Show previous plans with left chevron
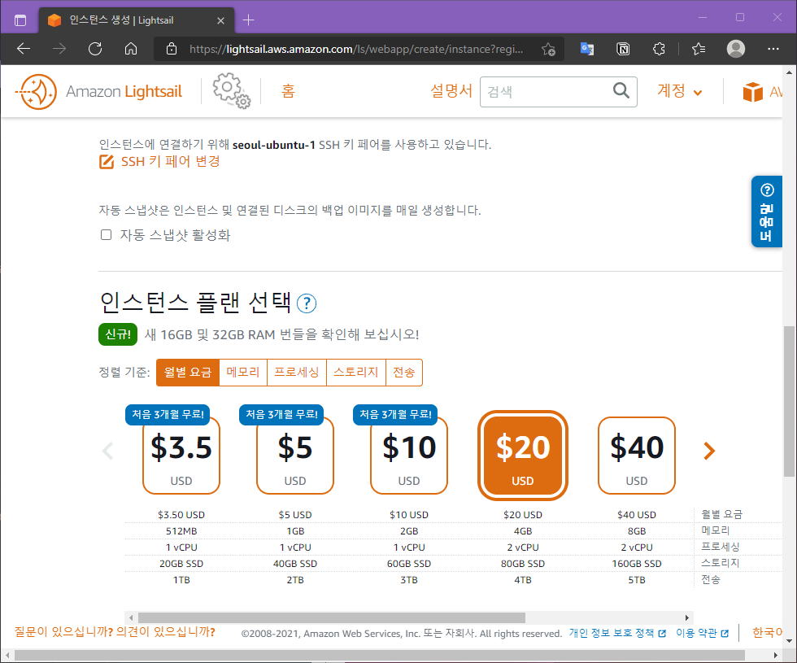 [107, 451]
